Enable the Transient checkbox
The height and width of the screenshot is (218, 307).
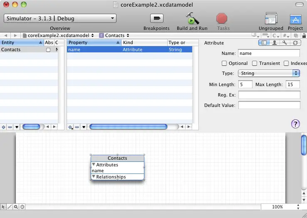coord(254,63)
